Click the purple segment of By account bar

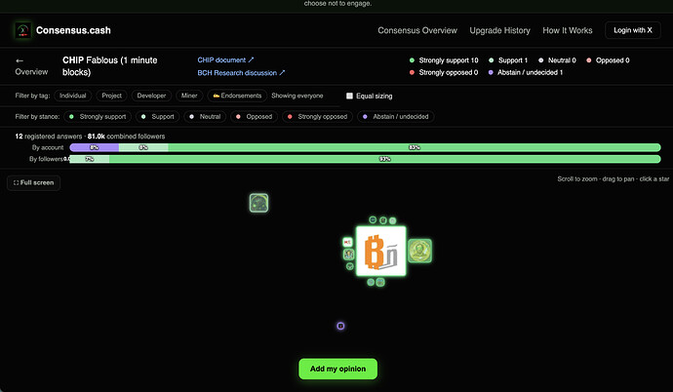point(95,147)
